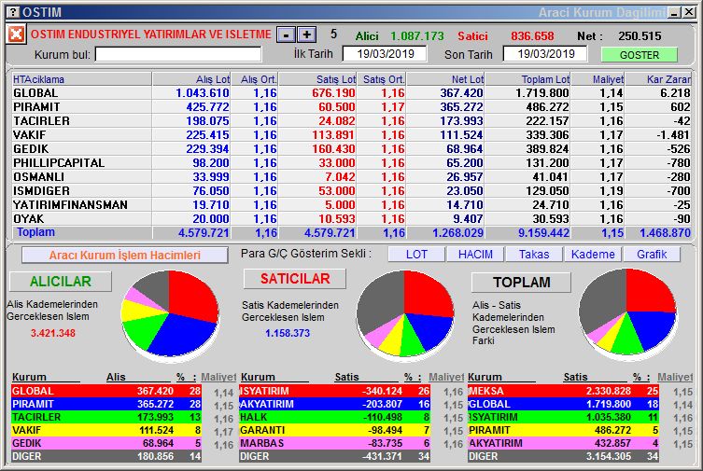Click the Toplam summary row label
703x471 pixels.
click(35, 232)
